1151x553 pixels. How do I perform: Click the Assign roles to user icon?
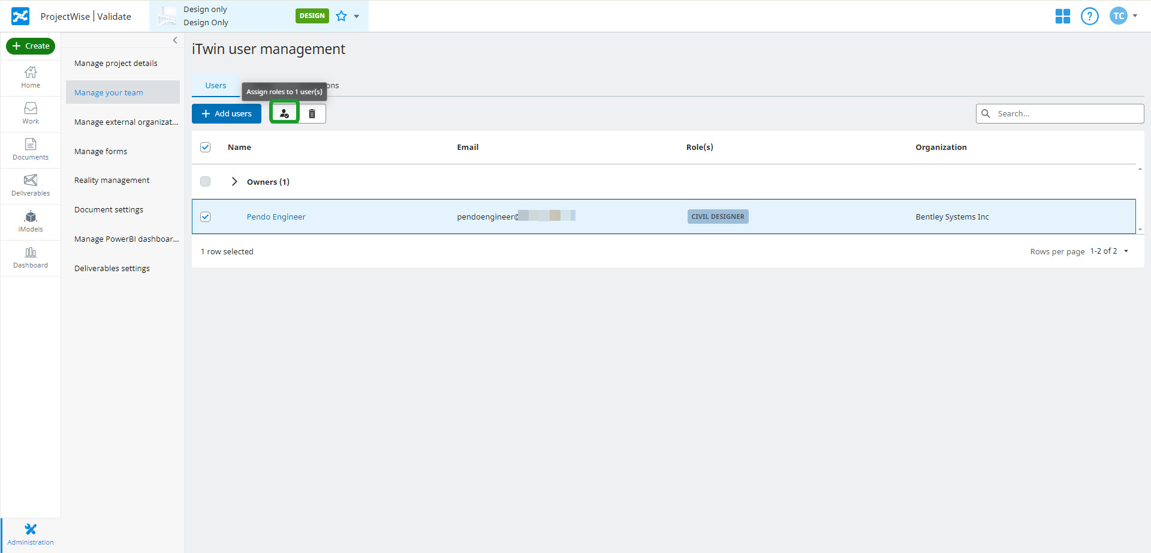pos(284,113)
